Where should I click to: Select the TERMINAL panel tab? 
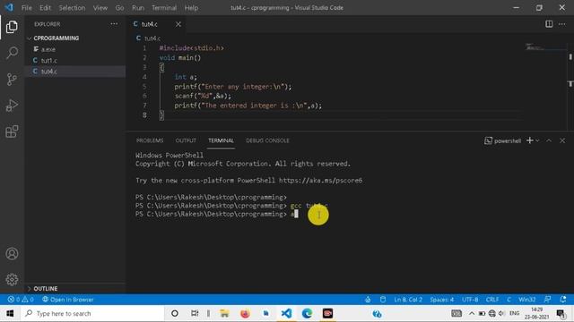click(221, 140)
